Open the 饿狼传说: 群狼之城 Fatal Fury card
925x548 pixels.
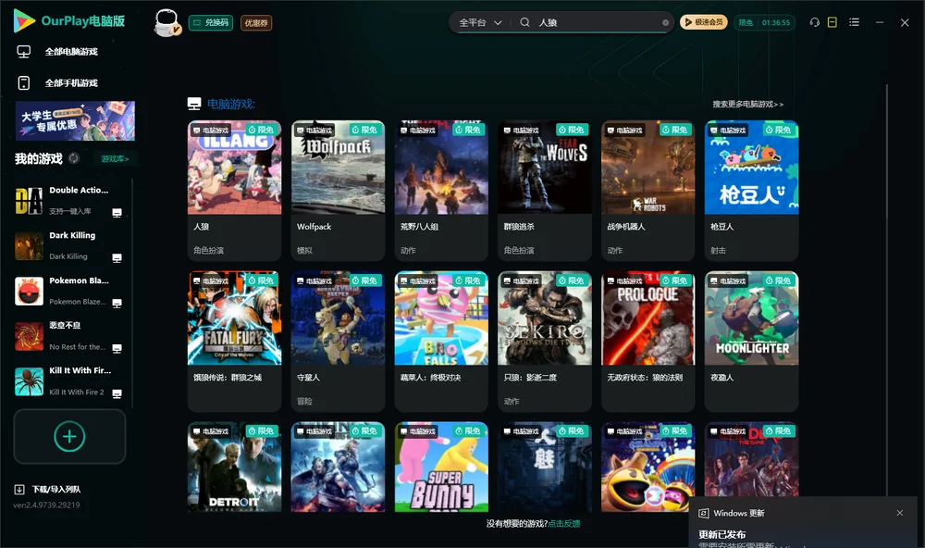(x=234, y=341)
